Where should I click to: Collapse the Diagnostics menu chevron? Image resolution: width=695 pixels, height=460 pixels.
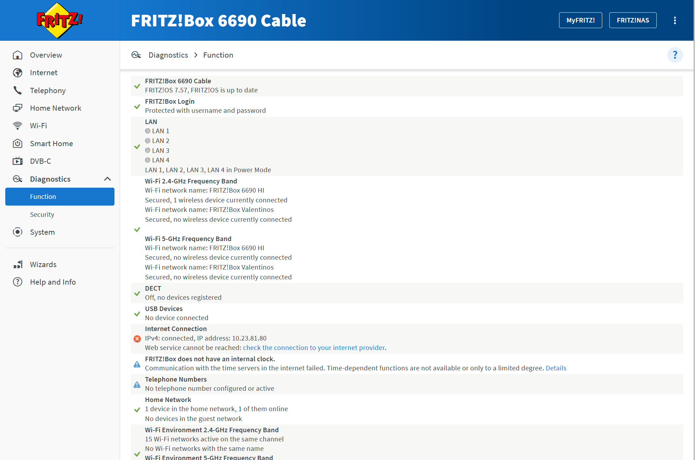coord(107,179)
